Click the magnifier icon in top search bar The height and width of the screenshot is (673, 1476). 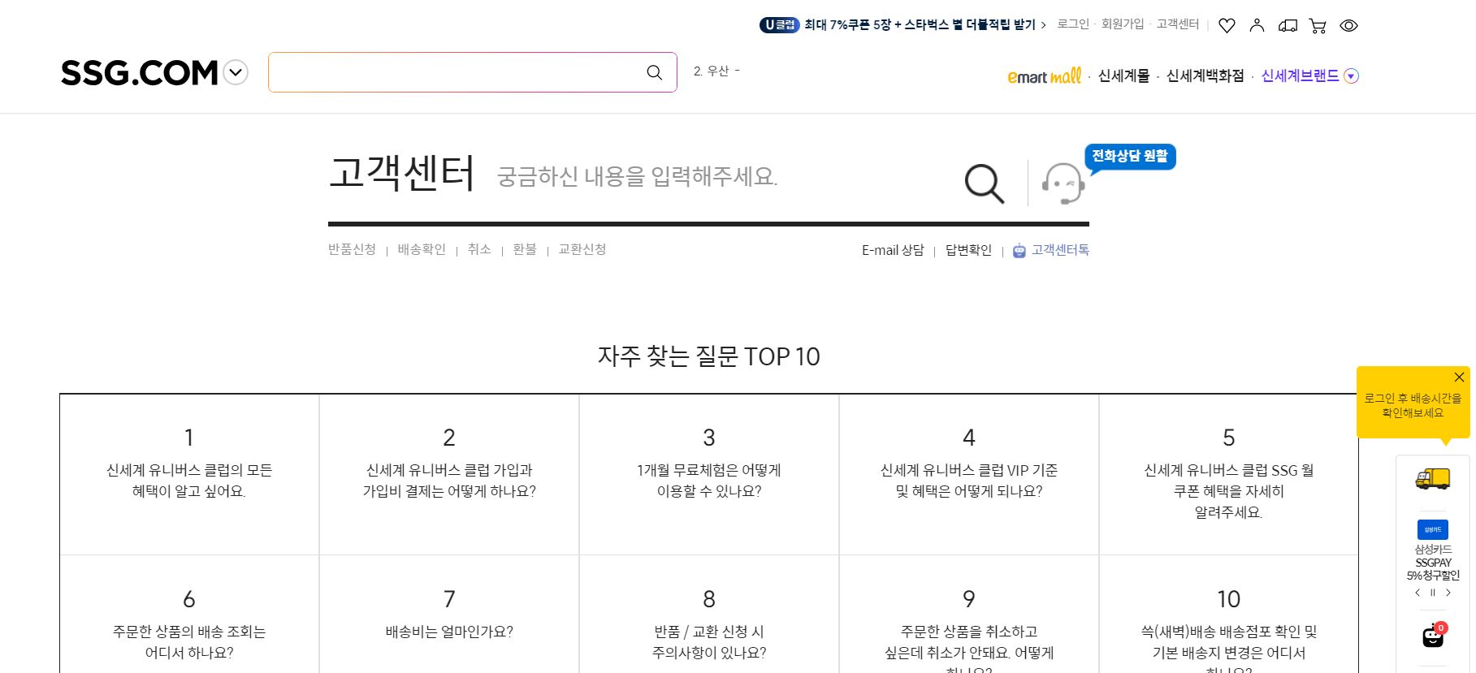(654, 72)
